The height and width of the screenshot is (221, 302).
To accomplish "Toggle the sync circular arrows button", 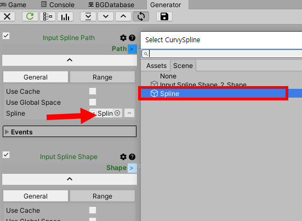I will [x=141, y=16].
